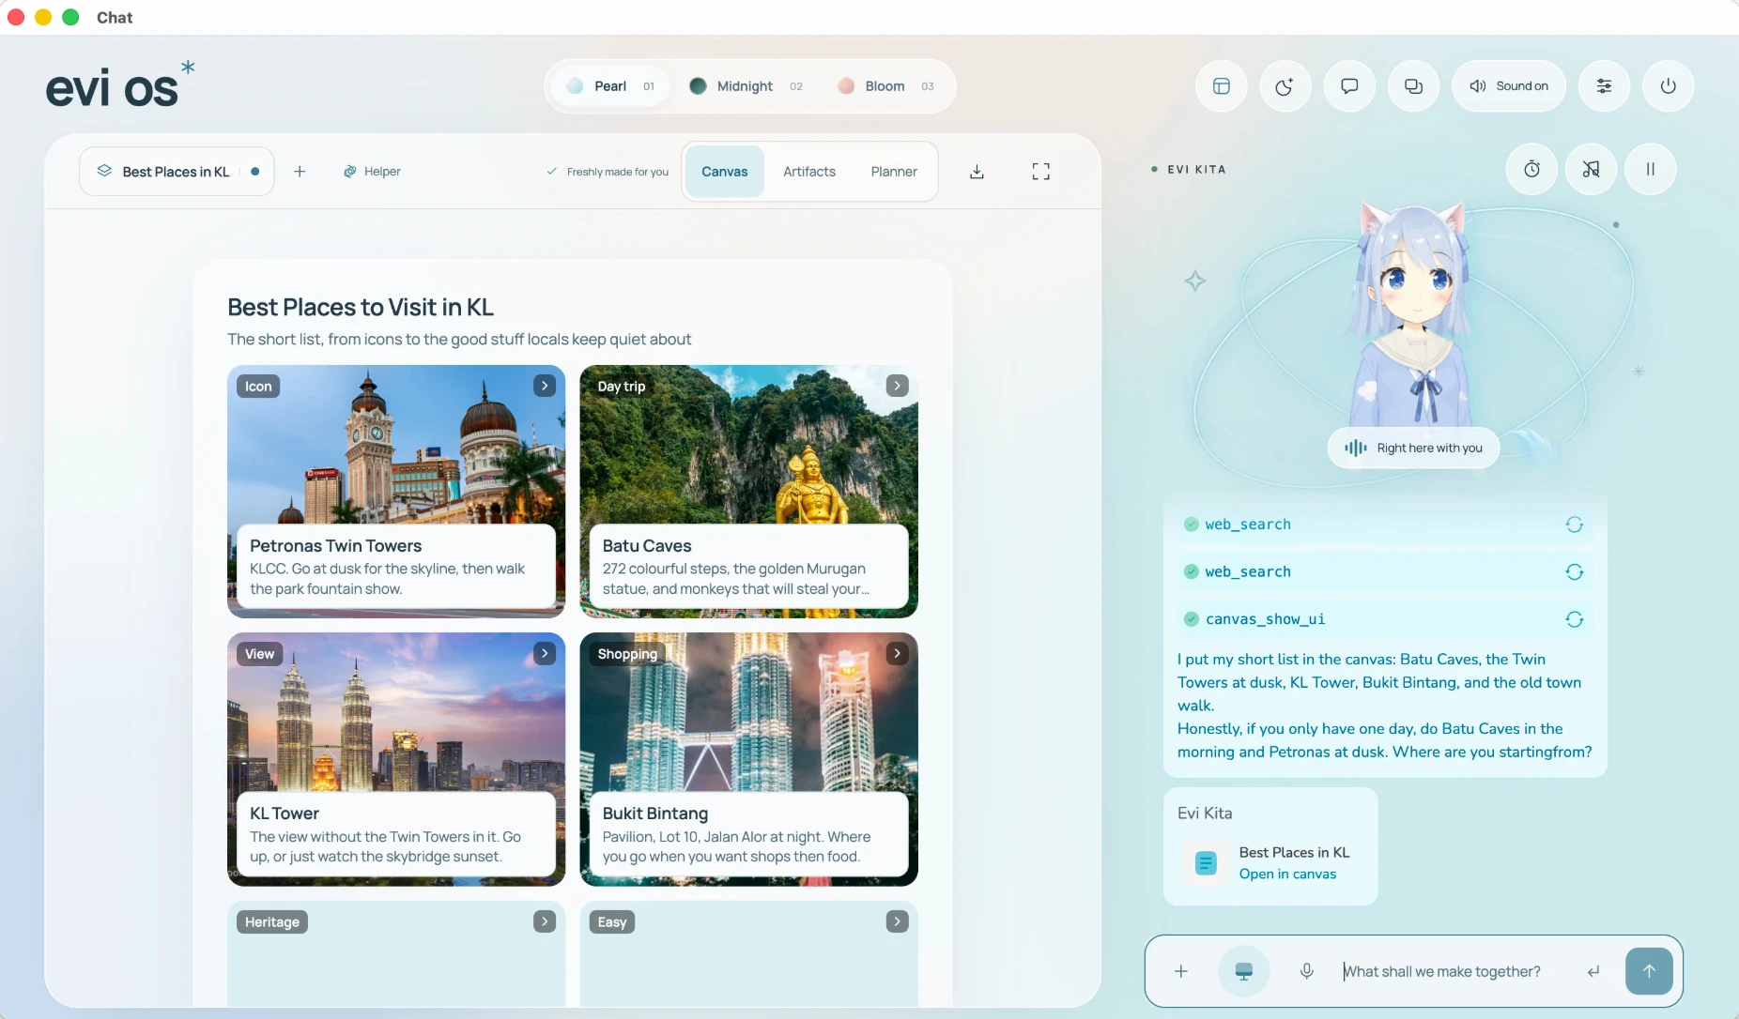Click the 'Right here with you' voice pill
1739x1019 pixels.
(1413, 448)
